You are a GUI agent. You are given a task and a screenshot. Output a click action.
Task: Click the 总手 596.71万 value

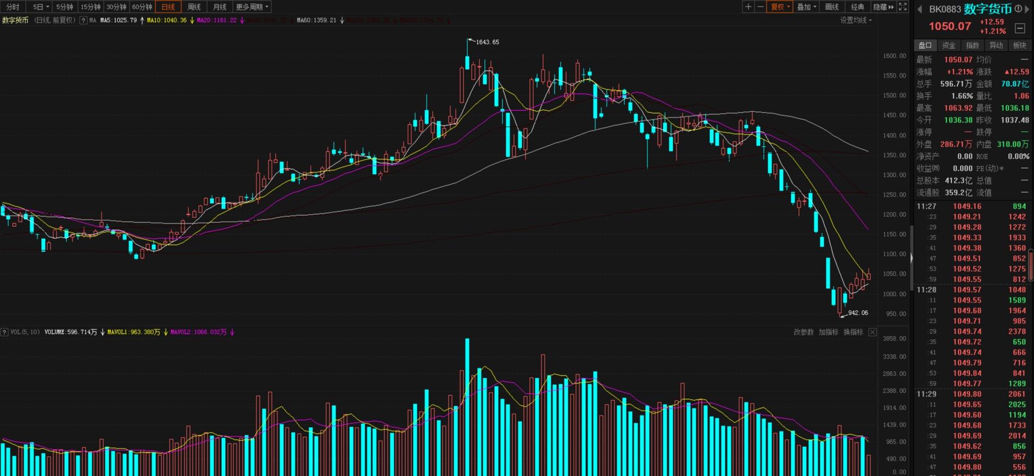[x=956, y=84]
